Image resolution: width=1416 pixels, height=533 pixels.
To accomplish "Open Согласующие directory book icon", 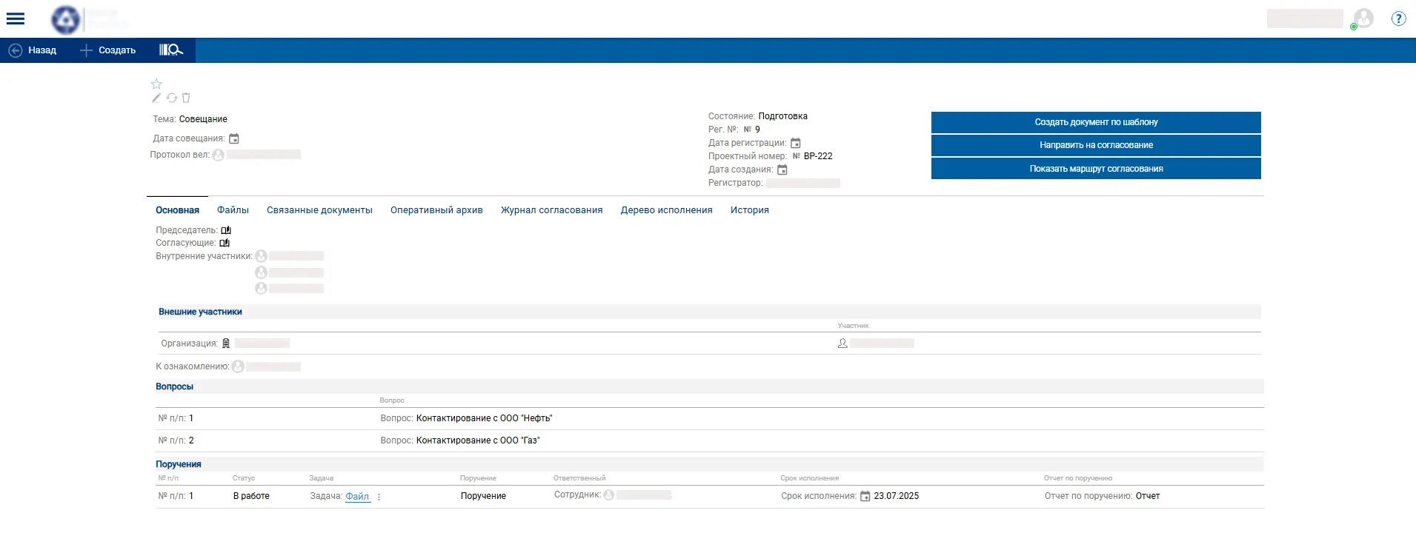I will (x=225, y=243).
